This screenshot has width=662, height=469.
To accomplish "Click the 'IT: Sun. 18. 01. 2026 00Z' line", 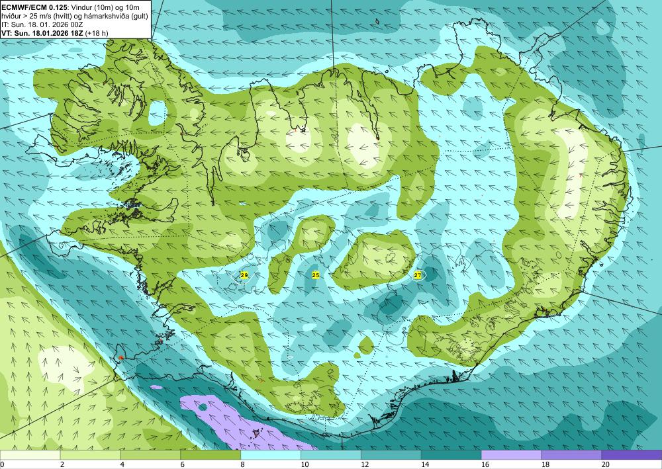I will pyautogui.click(x=42, y=24).
